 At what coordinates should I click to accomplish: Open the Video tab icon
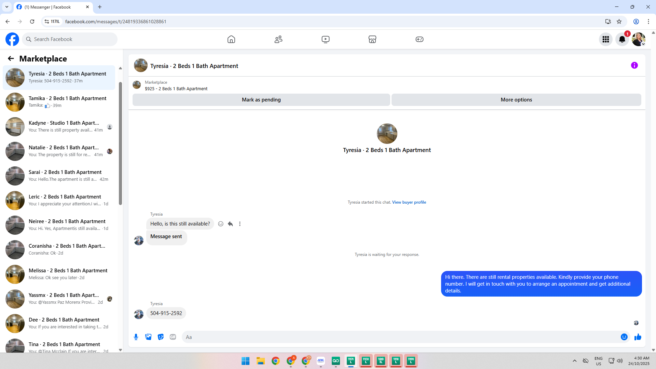tap(326, 39)
